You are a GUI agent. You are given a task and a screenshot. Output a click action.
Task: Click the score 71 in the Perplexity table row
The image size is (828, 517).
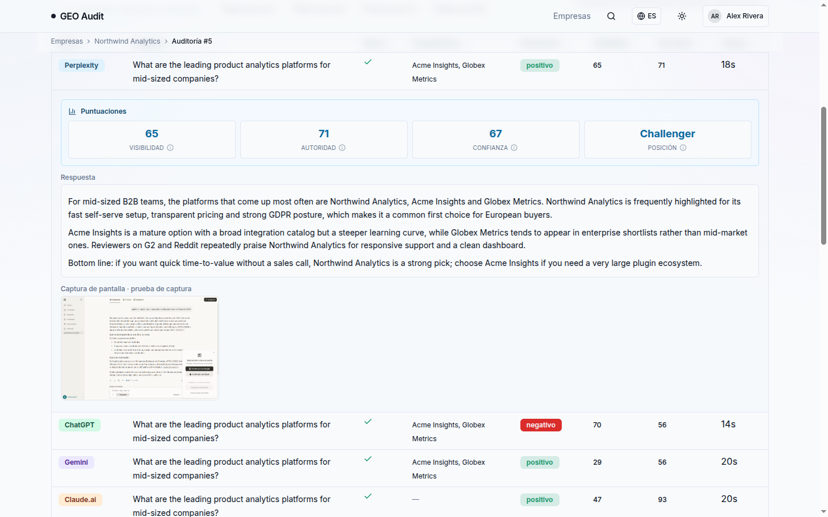click(662, 65)
